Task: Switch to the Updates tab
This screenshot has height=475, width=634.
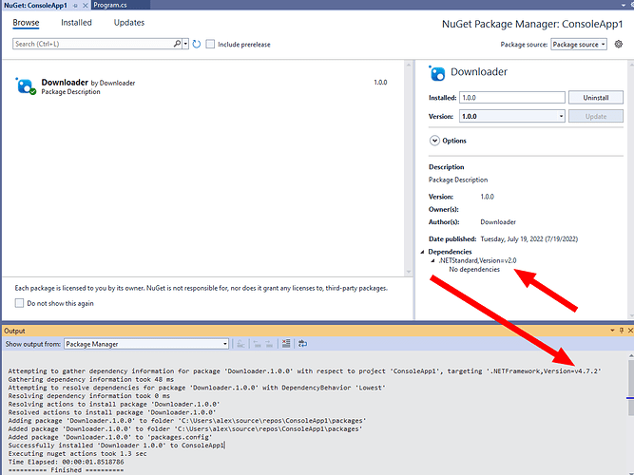Action: tap(129, 23)
